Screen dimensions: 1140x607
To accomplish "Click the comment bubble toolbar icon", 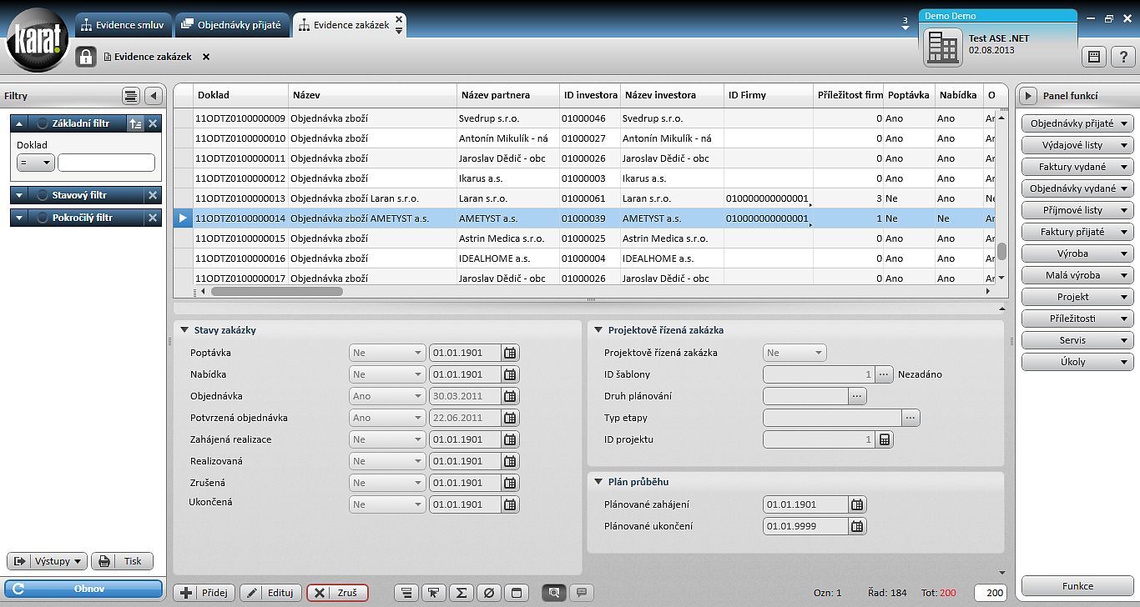I will tap(582, 593).
